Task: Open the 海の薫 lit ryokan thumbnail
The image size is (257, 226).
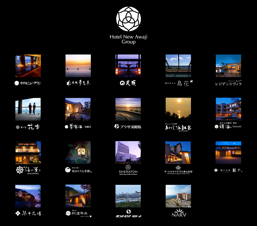Action: click(x=28, y=153)
